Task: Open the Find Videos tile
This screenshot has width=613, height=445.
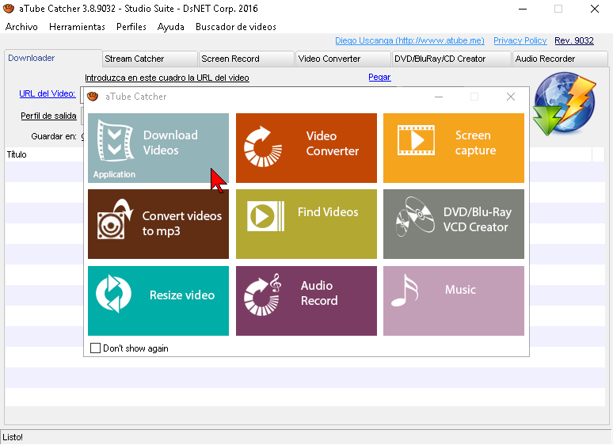Action: pyautogui.click(x=306, y=224)
